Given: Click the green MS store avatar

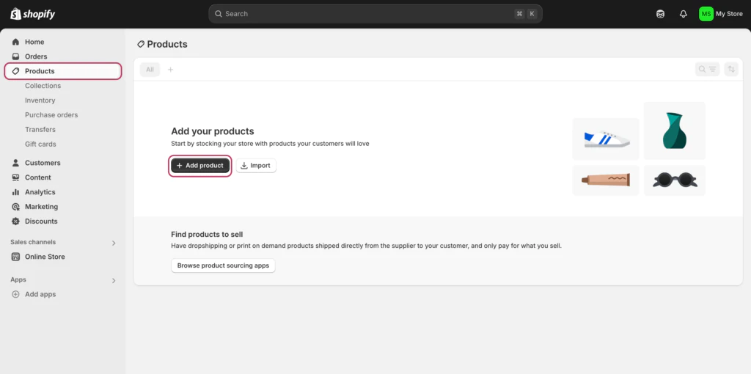Looking at the screenshot, I should (x=706, y=14).
